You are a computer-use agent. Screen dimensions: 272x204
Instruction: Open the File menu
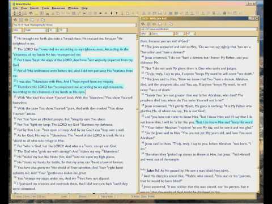pos(15,8)
